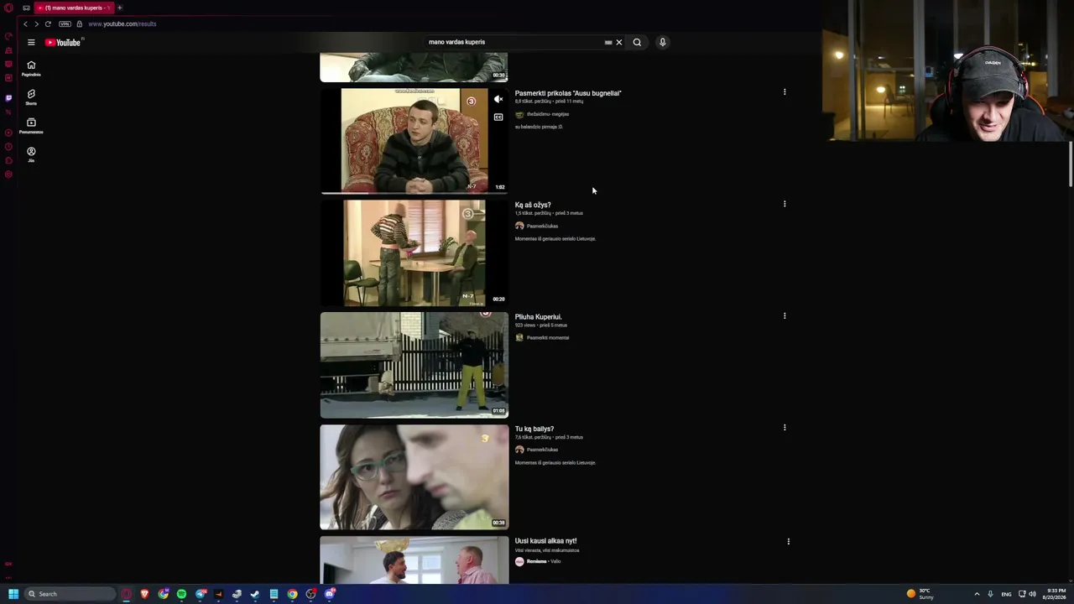Click the magnifier search button
This screenshot has width=1074, height=604.
pyautogui.click(x=637, y=42)
